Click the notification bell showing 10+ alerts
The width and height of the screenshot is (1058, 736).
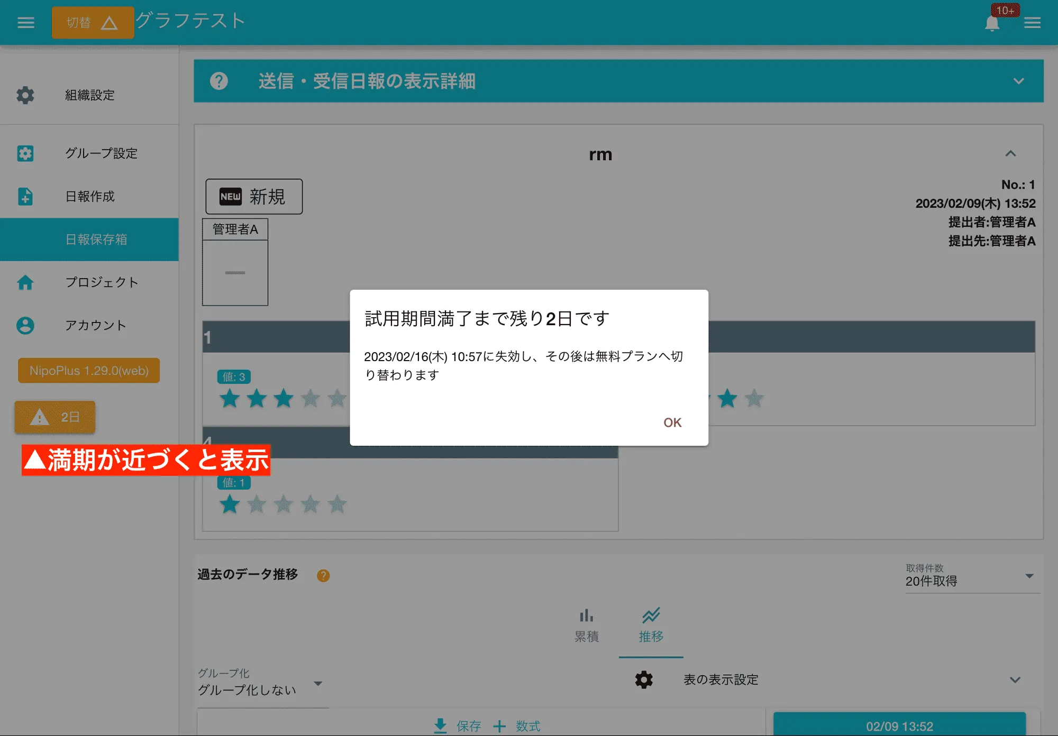click(x=992, y=23)
